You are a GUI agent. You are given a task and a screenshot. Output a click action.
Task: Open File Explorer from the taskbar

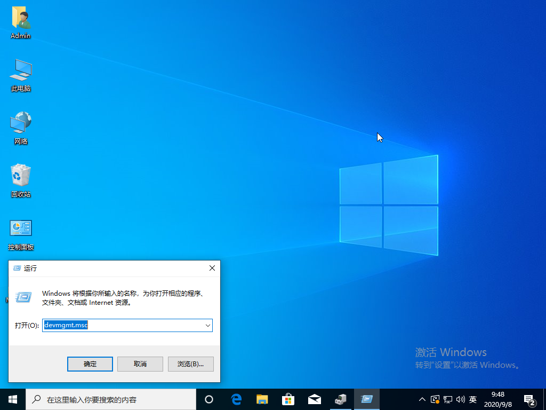pos(262,399)
